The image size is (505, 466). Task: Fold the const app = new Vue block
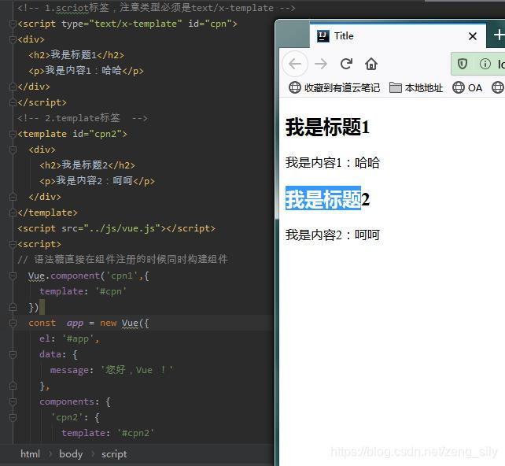(x=13, y=323)
